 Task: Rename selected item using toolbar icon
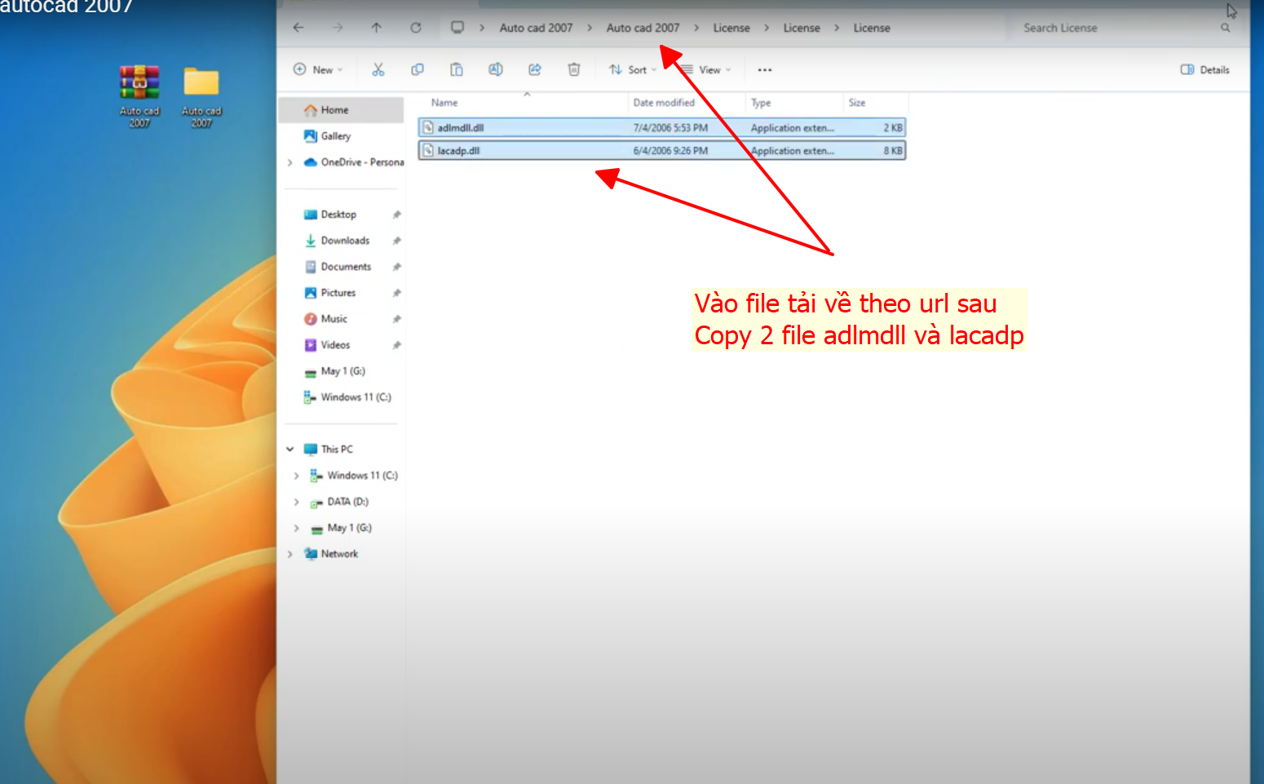pyautogui.click(x=496, y=69)
